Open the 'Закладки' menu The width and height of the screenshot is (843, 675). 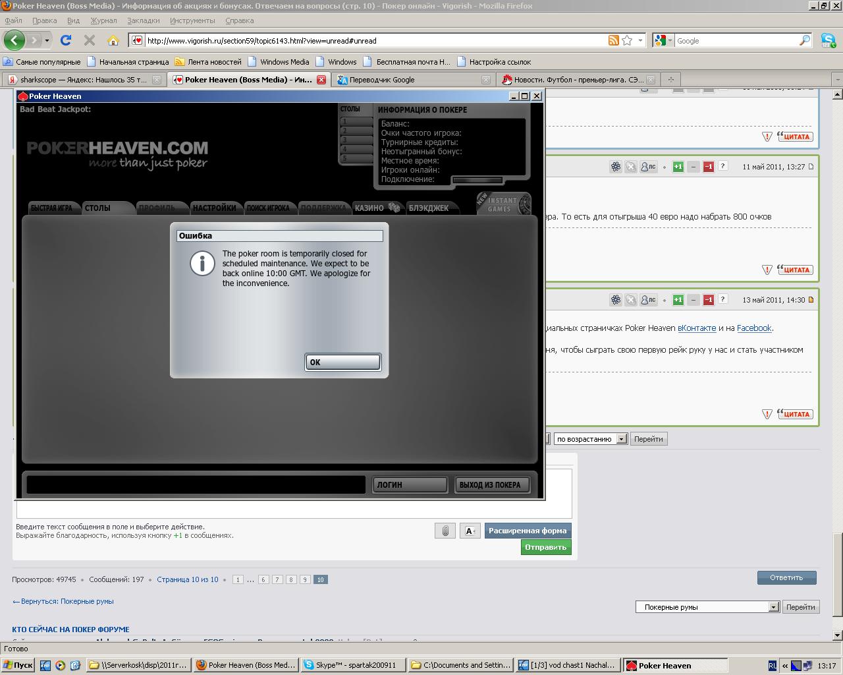[x=143, y=20]
